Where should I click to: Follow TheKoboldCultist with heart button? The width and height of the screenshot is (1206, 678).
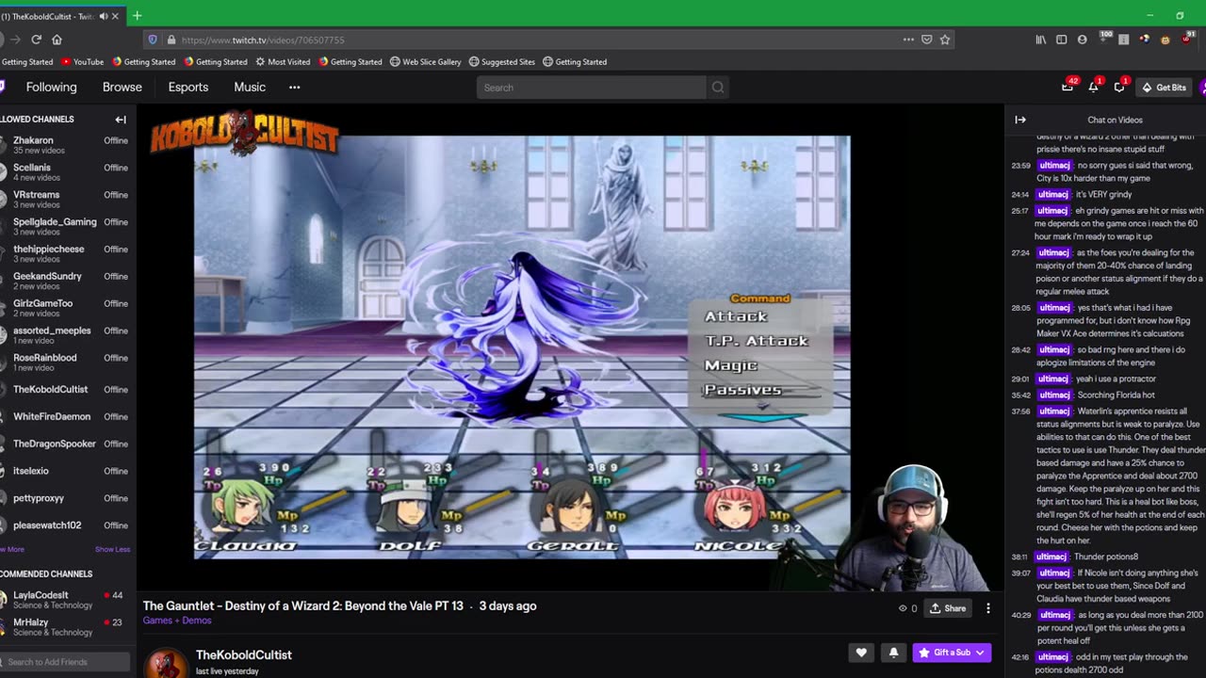click(861, 653)
